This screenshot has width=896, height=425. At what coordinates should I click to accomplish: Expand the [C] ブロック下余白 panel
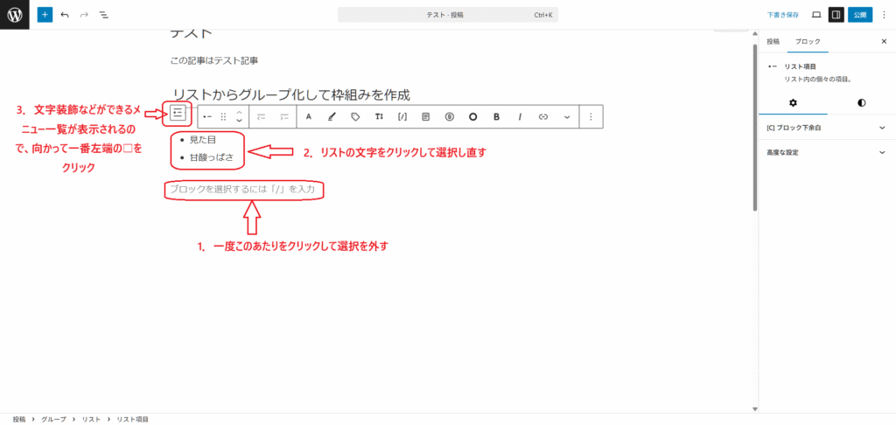click(827, 128)
